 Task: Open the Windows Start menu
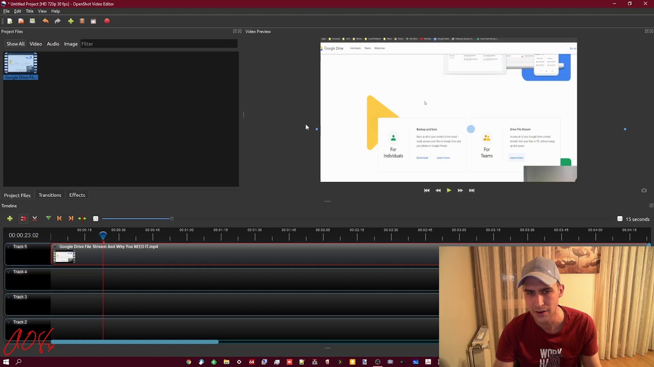coord(6,362)
